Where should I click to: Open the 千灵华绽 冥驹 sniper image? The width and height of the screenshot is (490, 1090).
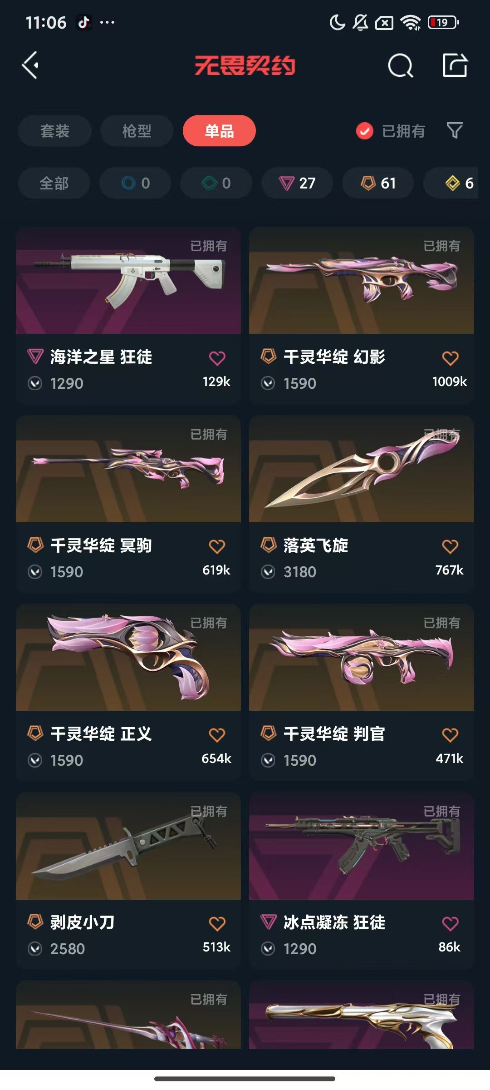tap(128, 469)
